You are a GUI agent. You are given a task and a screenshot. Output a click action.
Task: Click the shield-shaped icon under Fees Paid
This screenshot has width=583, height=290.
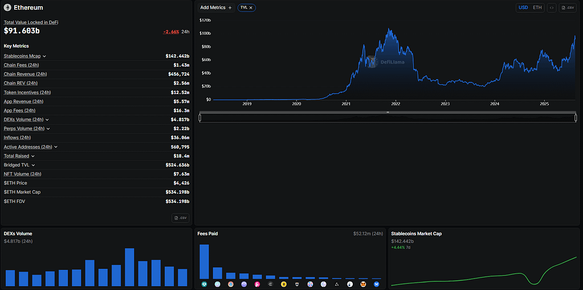pos(297,284)
